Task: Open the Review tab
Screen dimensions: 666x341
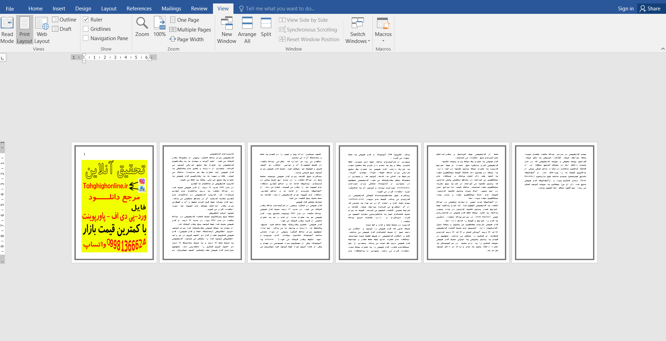Action: pos(199,8)
